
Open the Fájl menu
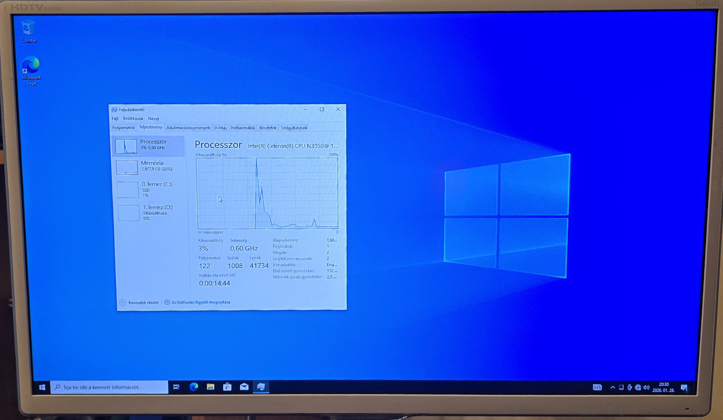pos(115,119)
